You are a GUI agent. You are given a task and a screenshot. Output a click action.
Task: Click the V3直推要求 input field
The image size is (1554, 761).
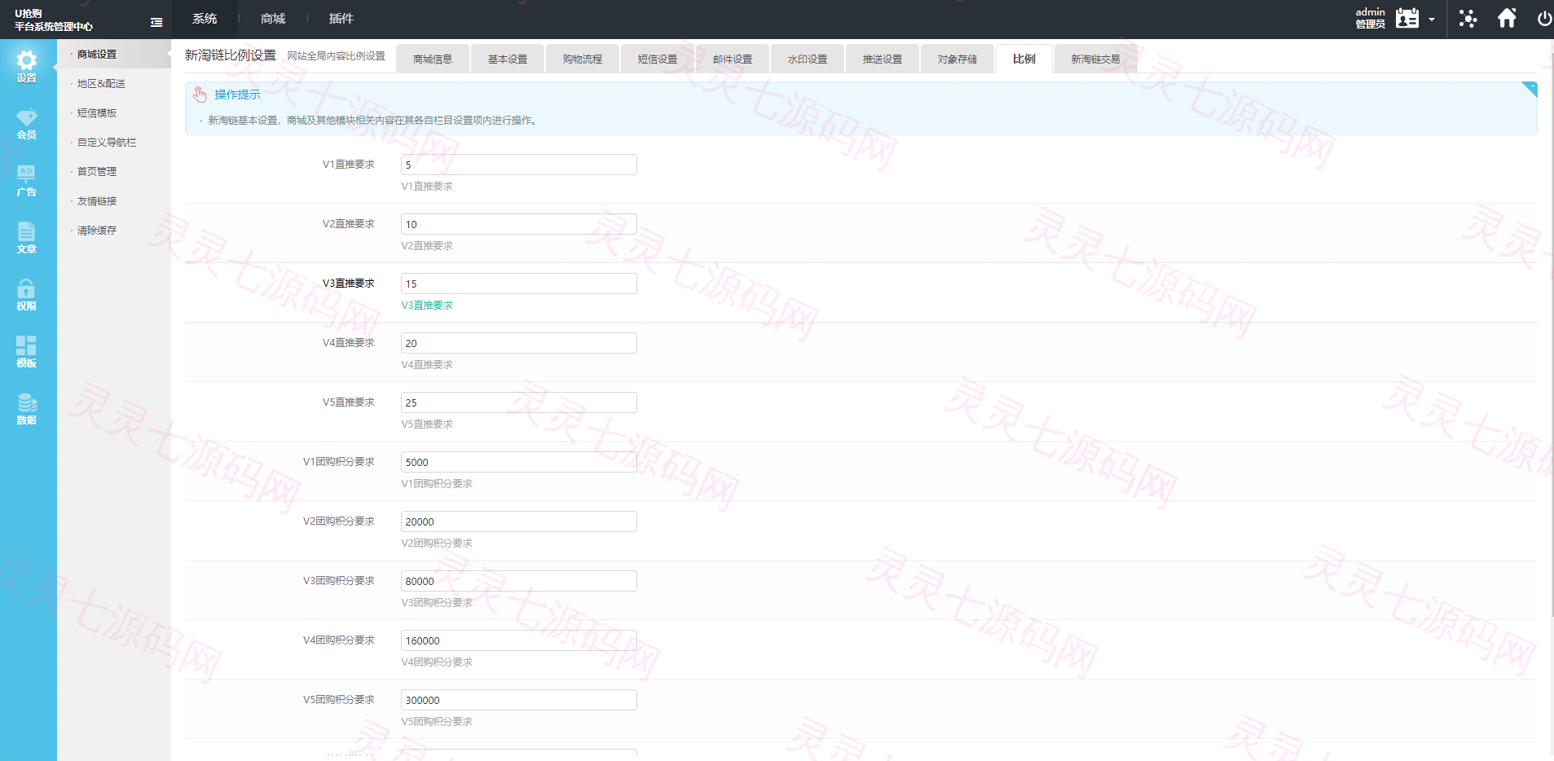519,284
